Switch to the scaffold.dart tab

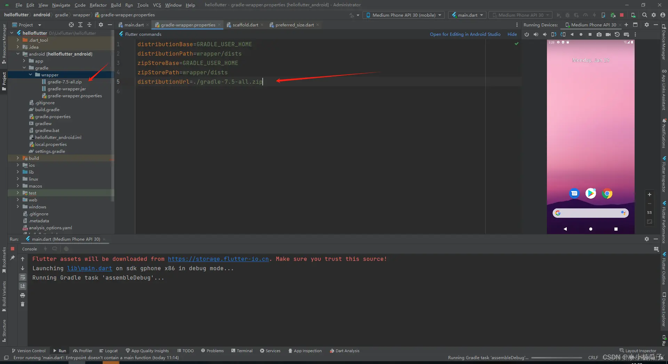tap(245, 25)
